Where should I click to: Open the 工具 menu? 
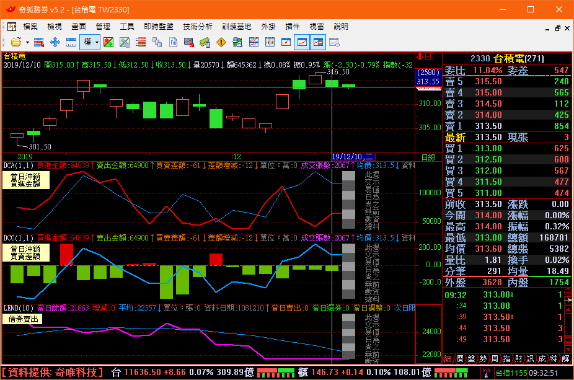click(127, 27)
